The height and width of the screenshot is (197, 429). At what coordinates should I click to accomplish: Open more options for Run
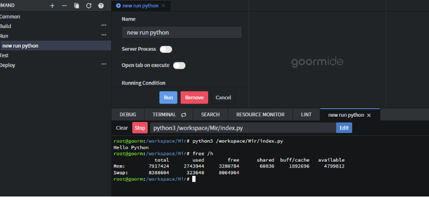pos(104,35)
